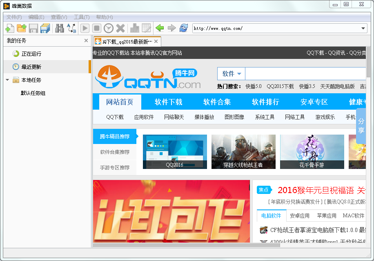The width and height of the screenshot is (374, 261).
Task: Click the A-to-B replace icon
Action: [71, 28]
